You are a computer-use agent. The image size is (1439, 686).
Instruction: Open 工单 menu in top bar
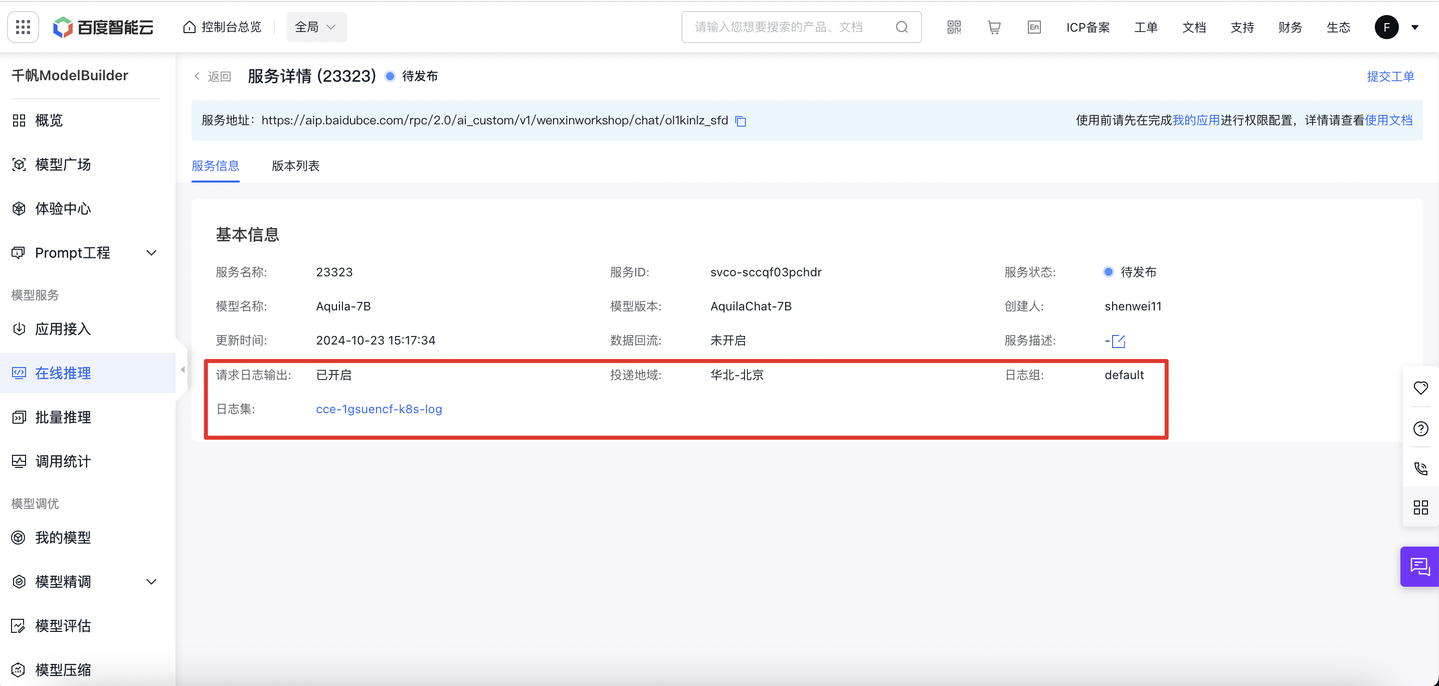(1146, 27)
